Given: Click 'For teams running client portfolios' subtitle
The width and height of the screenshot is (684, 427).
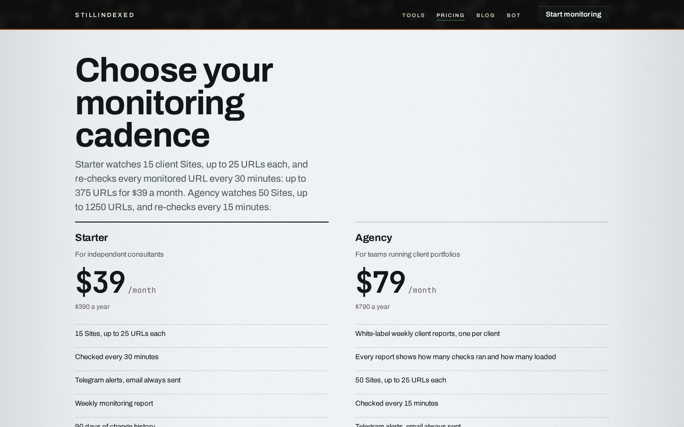Looking at the screenshot, I should click(408, 254).
